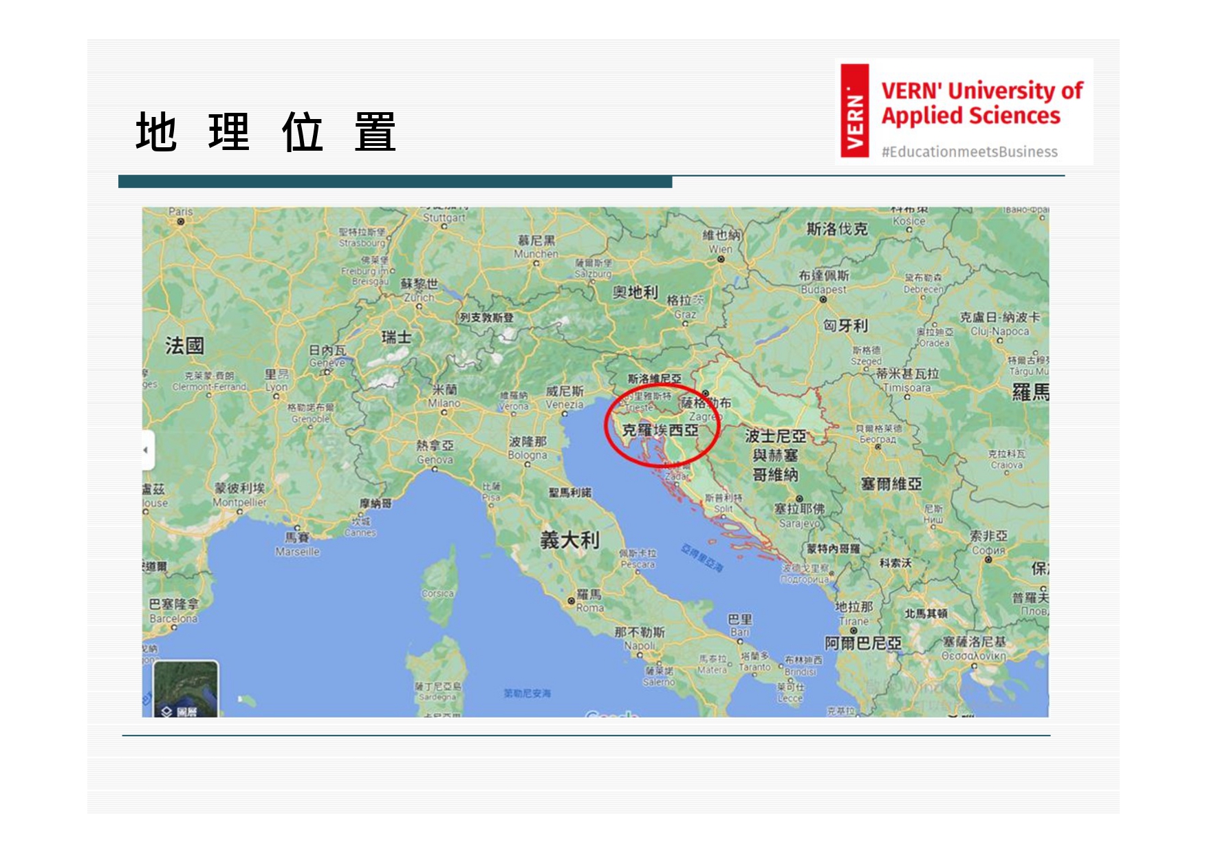This screenshot has width=1207, height=854.
Task: Click the 法國 country label
Action: 184,345
